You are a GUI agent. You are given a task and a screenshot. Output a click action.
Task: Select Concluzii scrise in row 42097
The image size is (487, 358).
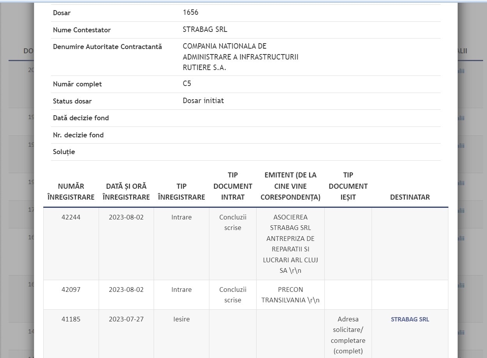[x=233, y=295]
